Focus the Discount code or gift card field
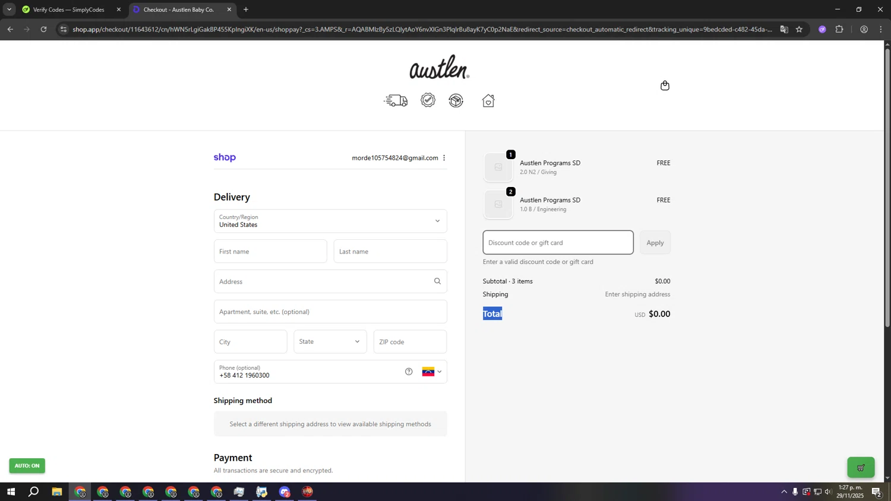The image size is (891, 501). [x=558, y=243]
